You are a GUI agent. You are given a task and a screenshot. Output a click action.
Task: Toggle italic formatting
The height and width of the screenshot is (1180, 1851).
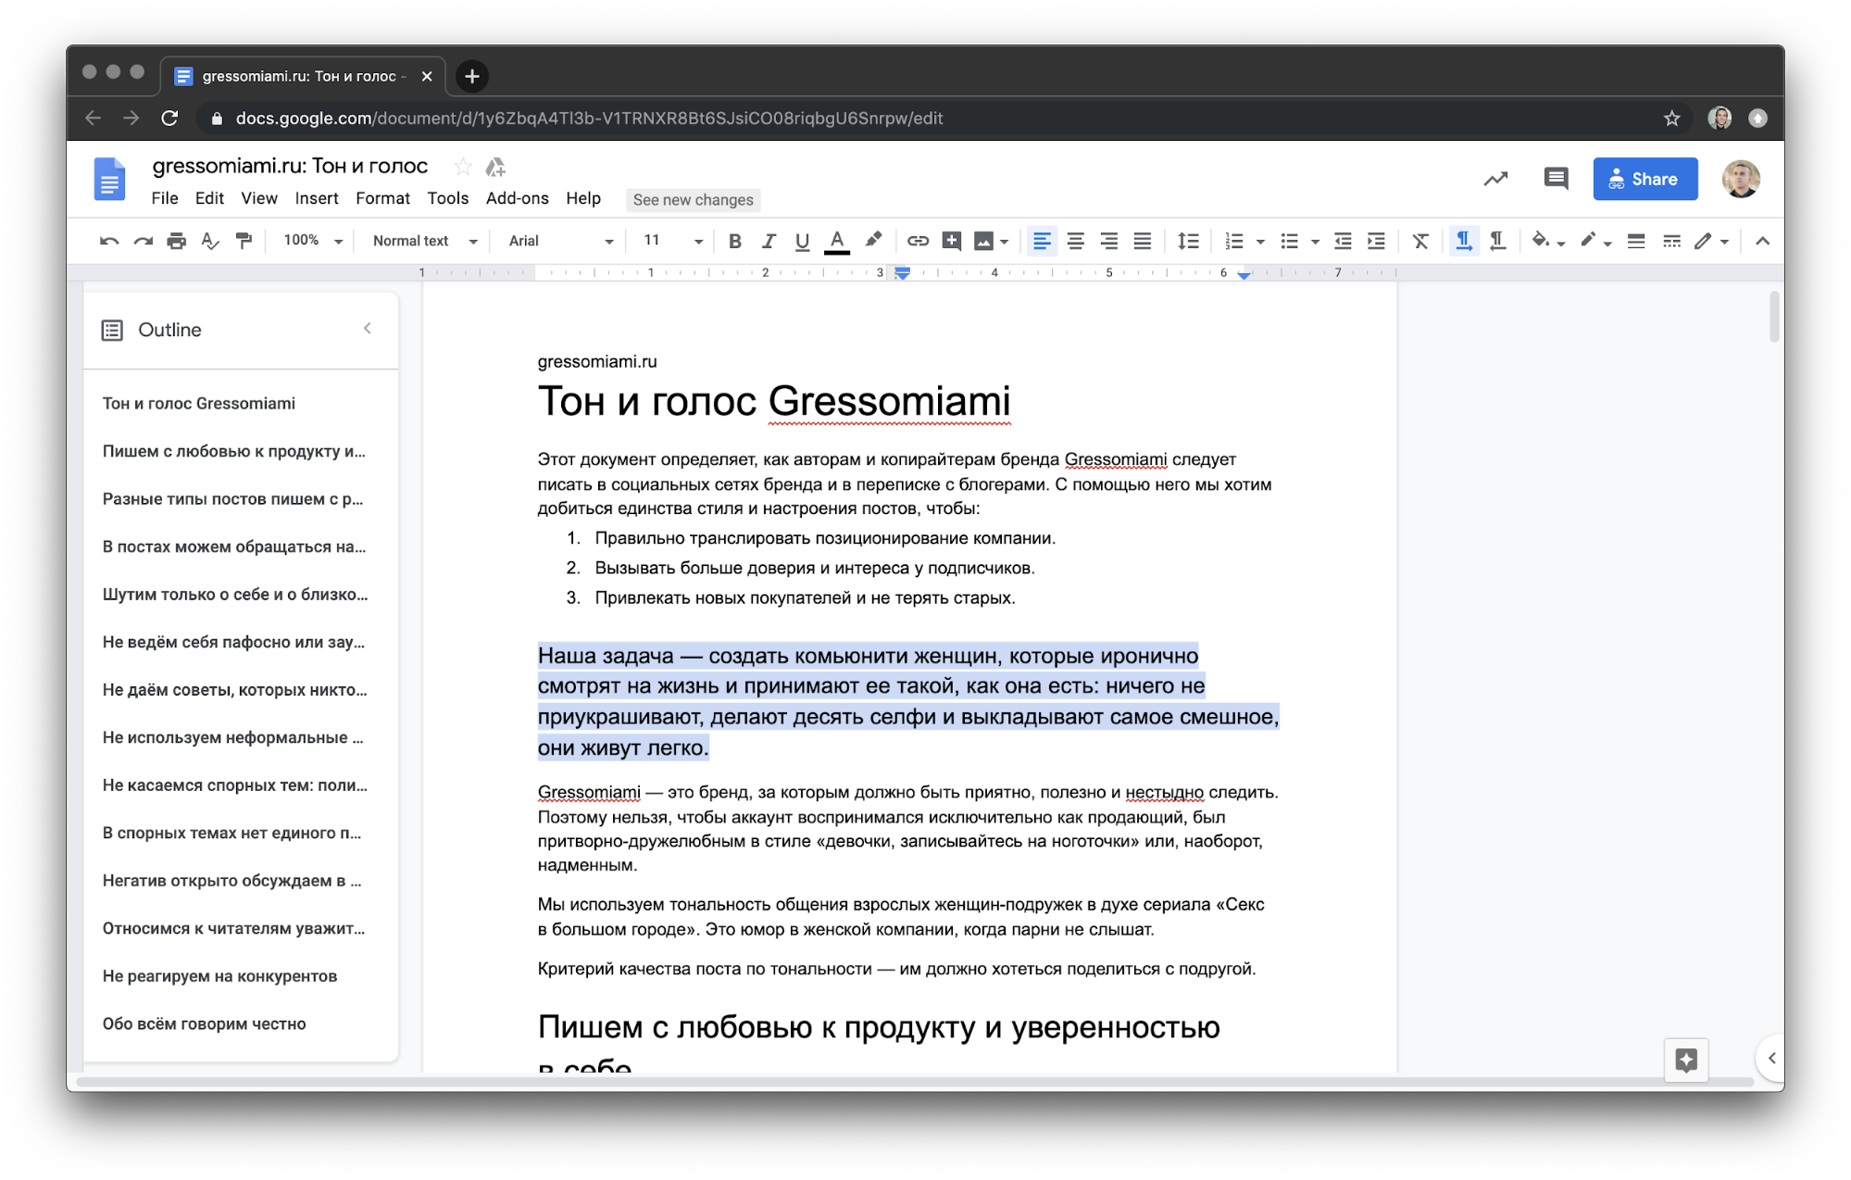coord(769,241)
